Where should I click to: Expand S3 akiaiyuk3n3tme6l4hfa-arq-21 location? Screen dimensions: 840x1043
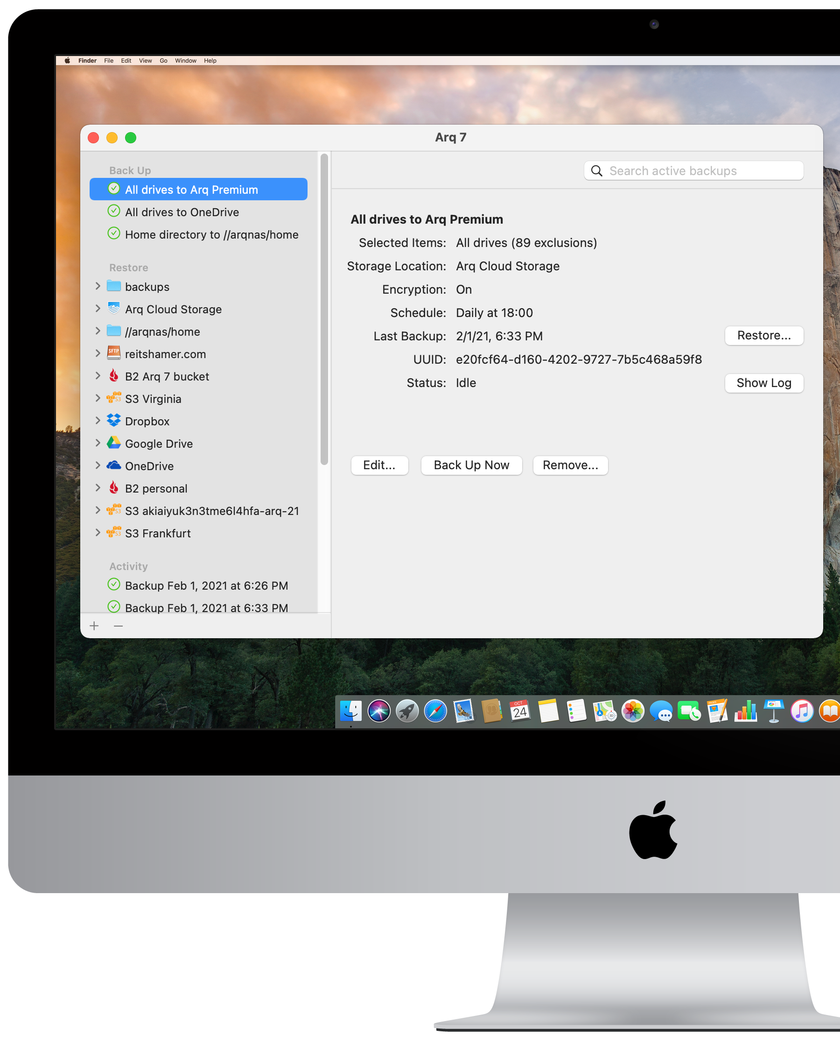(98, 510)
